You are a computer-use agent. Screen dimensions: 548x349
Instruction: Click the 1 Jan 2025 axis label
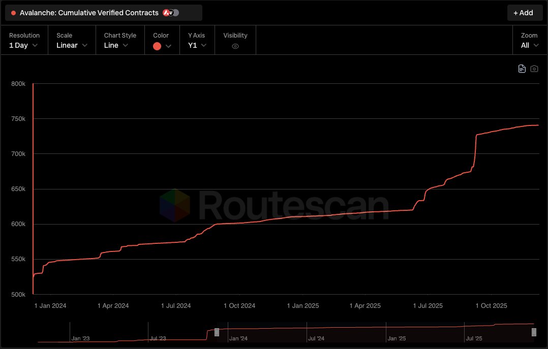(303, 306)
